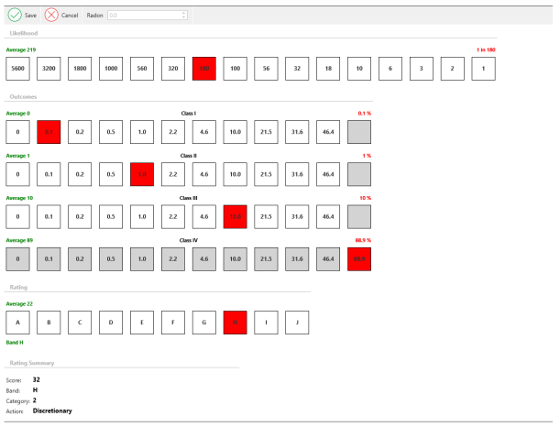Select likelihood value 56
This screenshot has height=427, width=560.
pos(266,69)
